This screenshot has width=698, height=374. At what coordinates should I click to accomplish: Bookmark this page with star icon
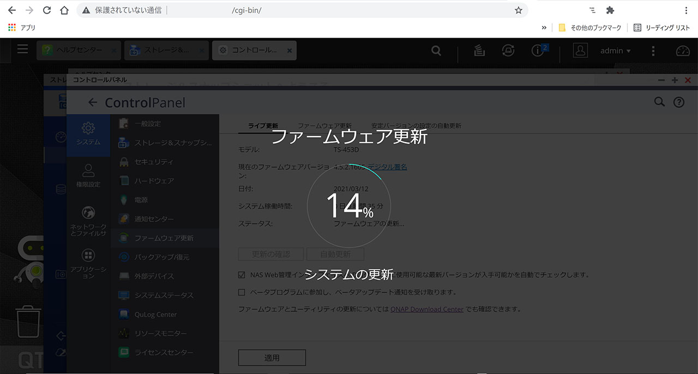click(x=518, y=10)
